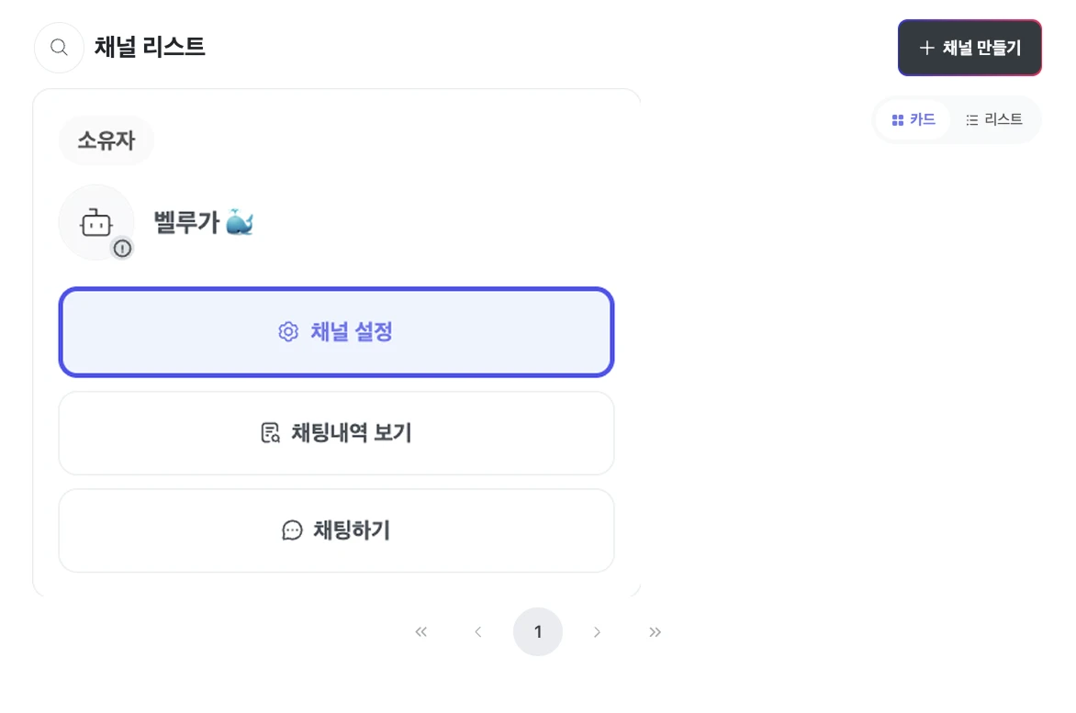Switch to 리스트 view

[993, 120]
